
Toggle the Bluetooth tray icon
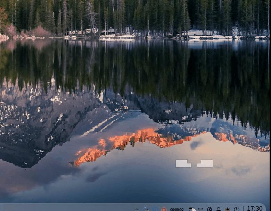tap(210, 209)
